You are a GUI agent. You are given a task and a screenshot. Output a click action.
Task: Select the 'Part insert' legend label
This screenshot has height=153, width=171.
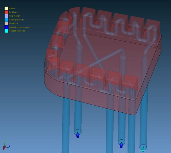click(14, 12)
